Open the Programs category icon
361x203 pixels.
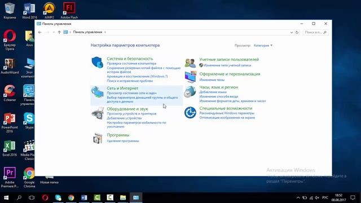coord(98,138)
